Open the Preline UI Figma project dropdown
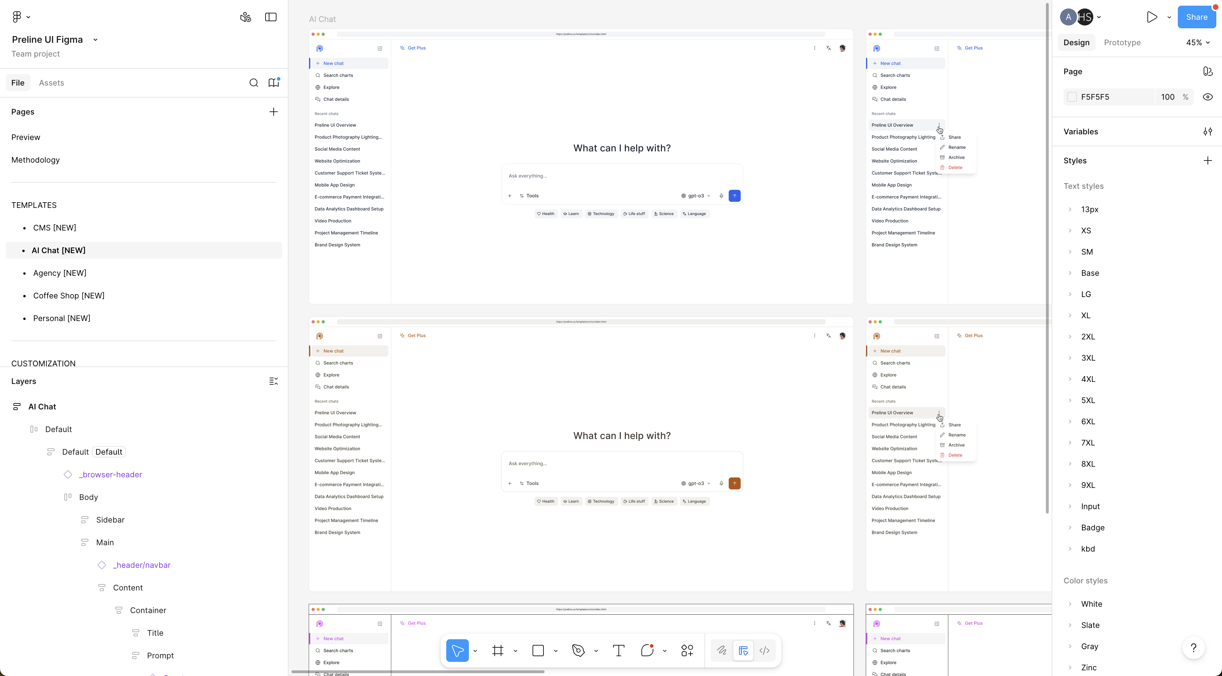Screen dimensions: 1222x676 pyautogui.click(x=95, y=39)
